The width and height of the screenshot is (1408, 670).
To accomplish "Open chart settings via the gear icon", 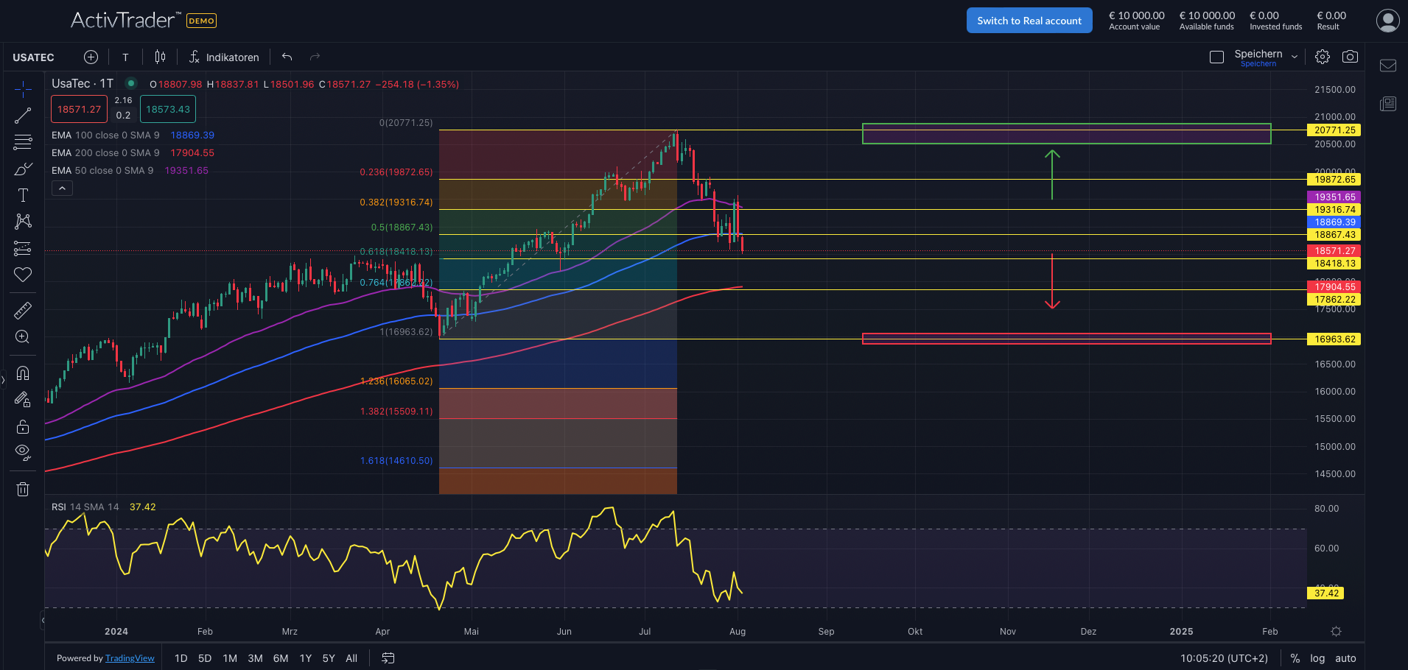I will tap(1322, 56).
